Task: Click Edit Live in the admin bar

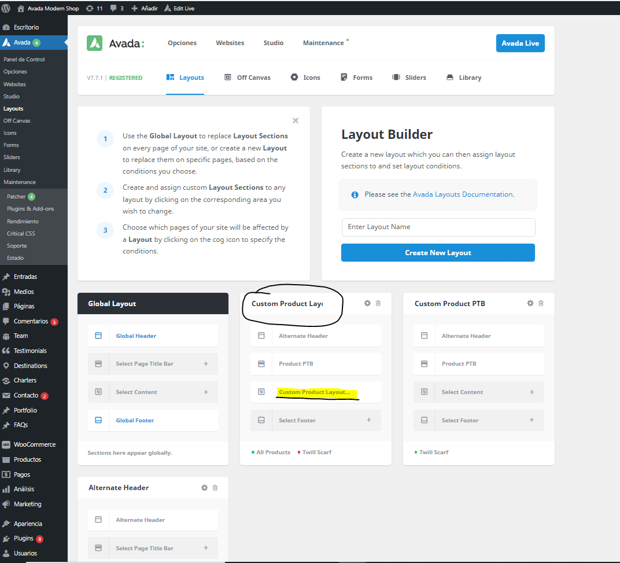Action: click(179, 8)
